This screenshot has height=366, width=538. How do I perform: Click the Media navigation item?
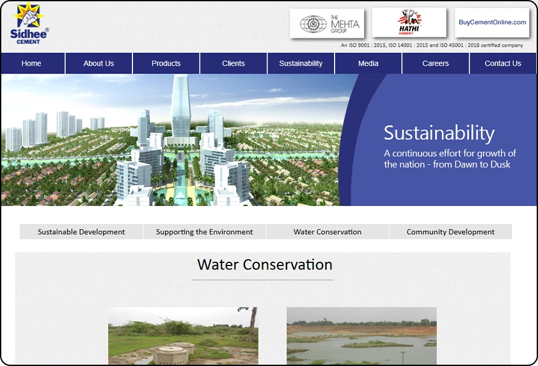click(368, 63)
